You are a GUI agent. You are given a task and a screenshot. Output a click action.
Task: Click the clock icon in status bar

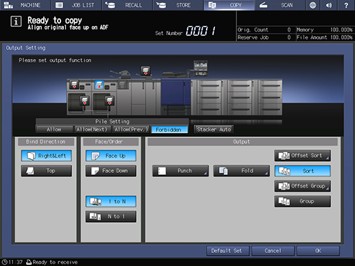(4, 262)
